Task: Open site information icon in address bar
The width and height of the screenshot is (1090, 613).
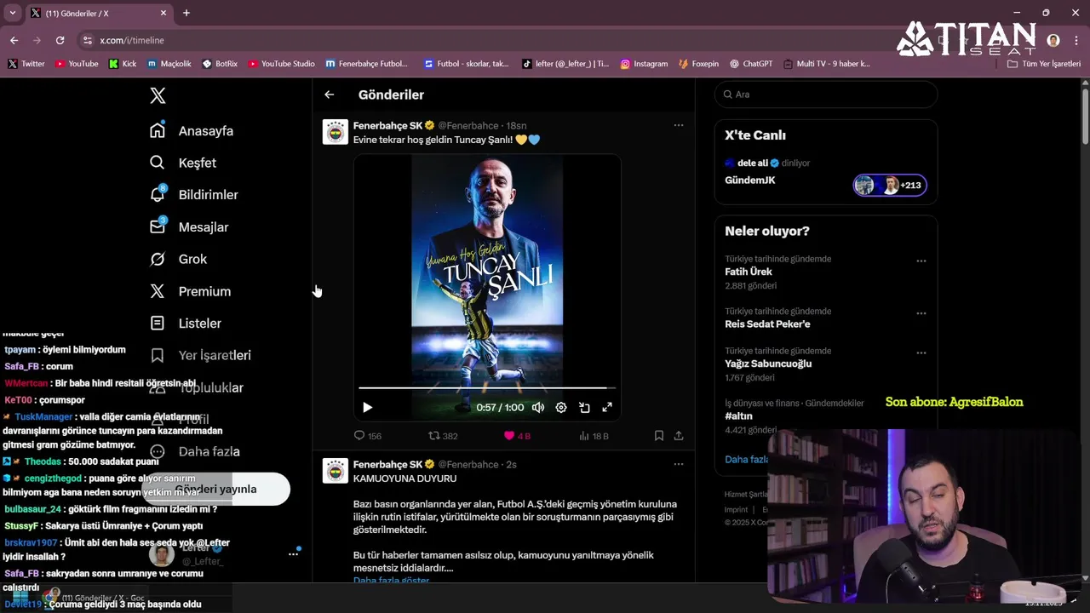Action: click(x=87, y=40)
